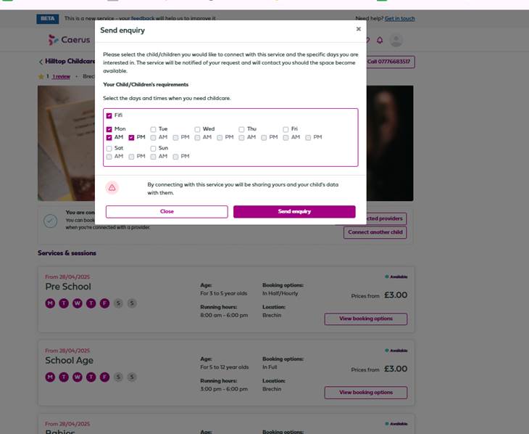529x434 pixels.
Task: Open the Get in touch link
Action: point(399,18)
